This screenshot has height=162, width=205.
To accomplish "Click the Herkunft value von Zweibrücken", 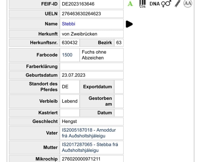I will tap(79, 34).
